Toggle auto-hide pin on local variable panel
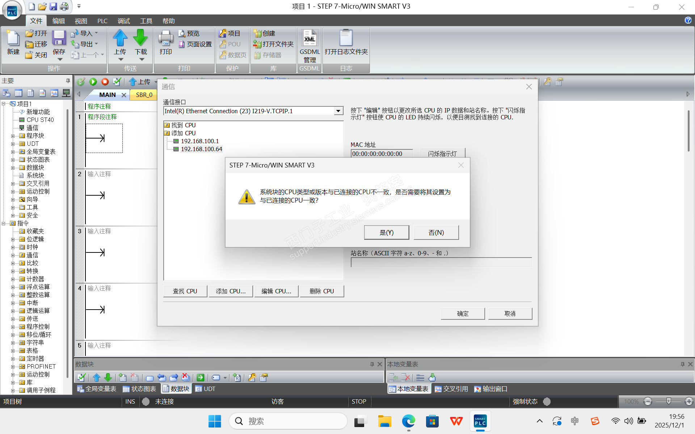This screenshot has width=695, height=434. point(682,364)
